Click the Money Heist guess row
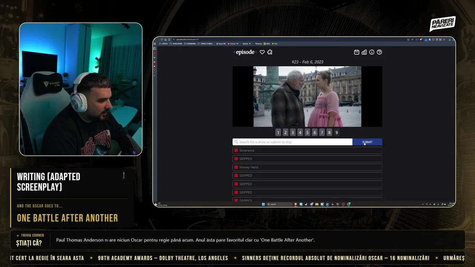Image resolution: width=475 pixels, height=267 pixels. 307,167
